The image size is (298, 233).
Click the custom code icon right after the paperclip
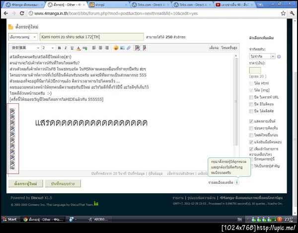pyautogui.click(x=137, y=48)
